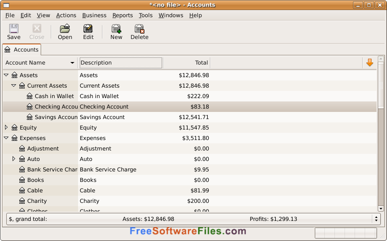Image resolution: width=387 pixels, height=241 pixels.
Task: Open the Reports menu
Action: pyautogui.click(x=123, y=15)
